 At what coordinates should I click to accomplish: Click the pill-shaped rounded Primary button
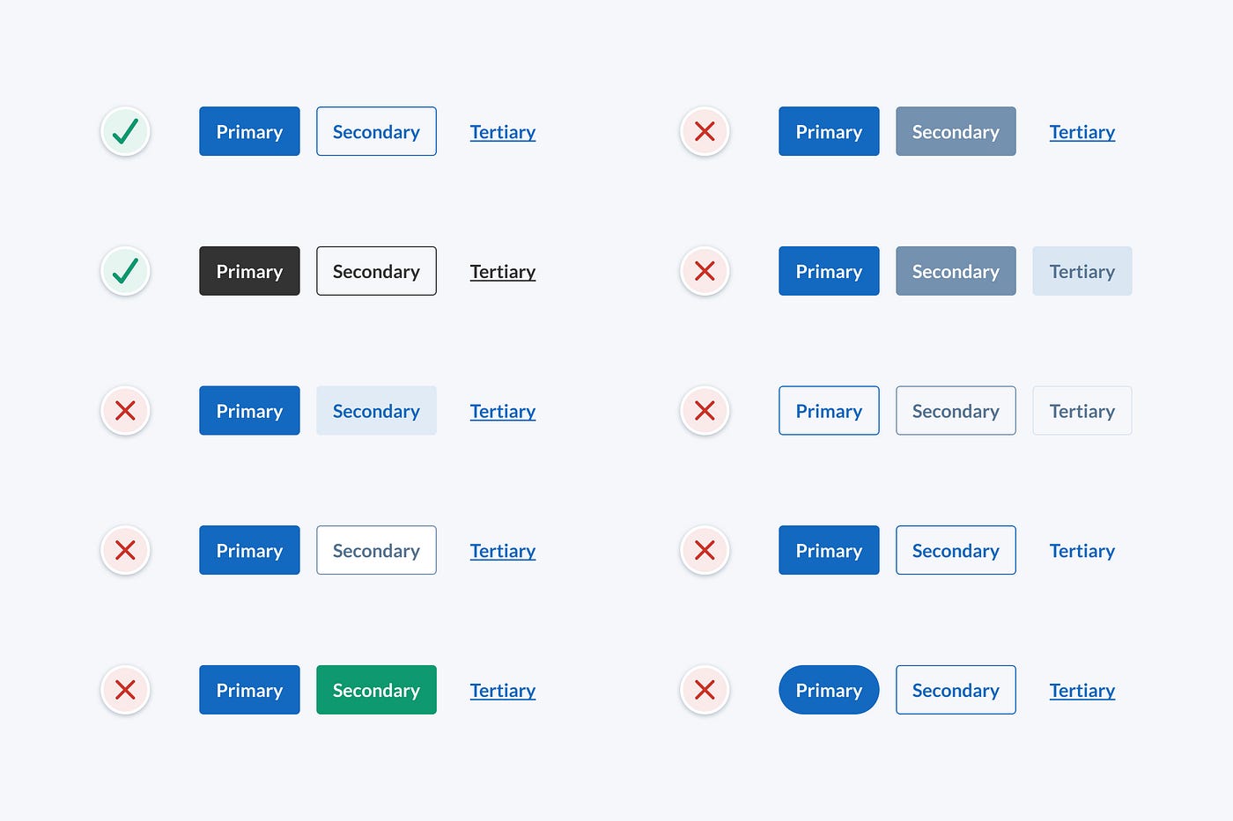tap(829, 690)
